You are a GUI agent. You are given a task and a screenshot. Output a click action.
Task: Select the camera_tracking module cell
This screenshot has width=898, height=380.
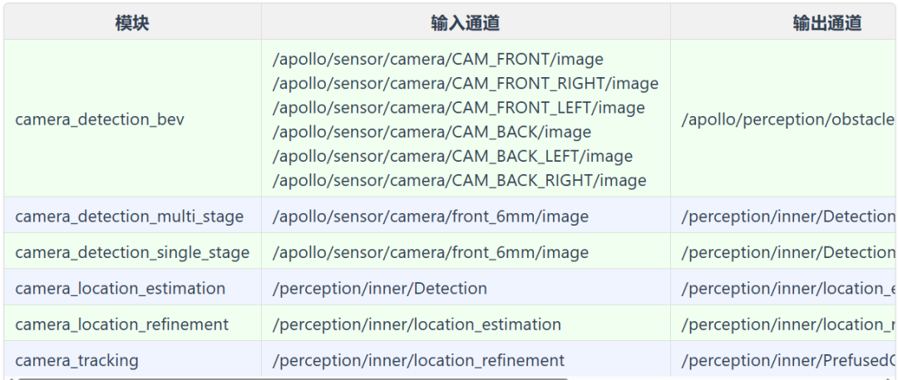click(x=76, y=360)
